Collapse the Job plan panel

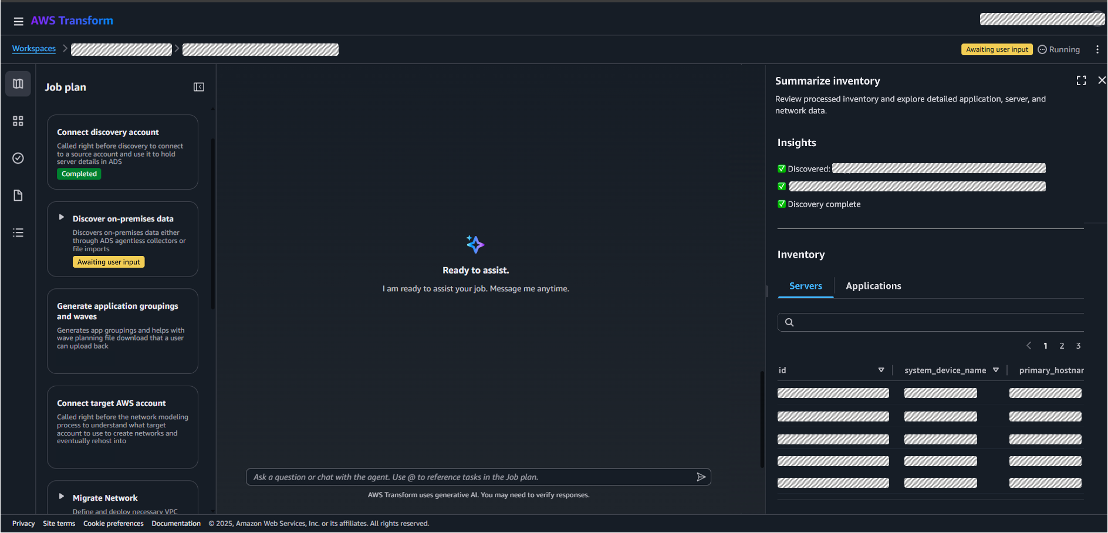(x=199, y=87)
